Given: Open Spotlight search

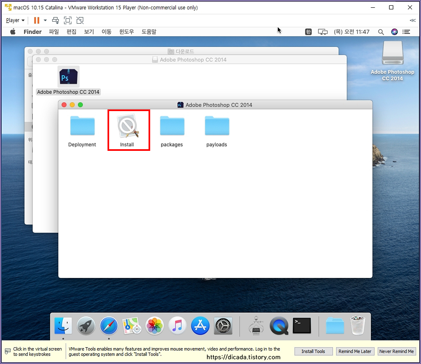Looking at the screenshot, I should [x=381, y=32].
